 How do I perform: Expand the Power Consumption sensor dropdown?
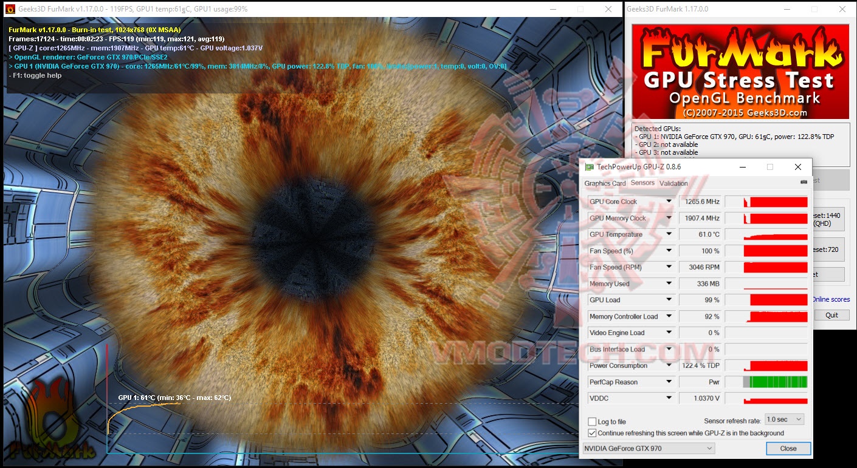pos(669,365)
